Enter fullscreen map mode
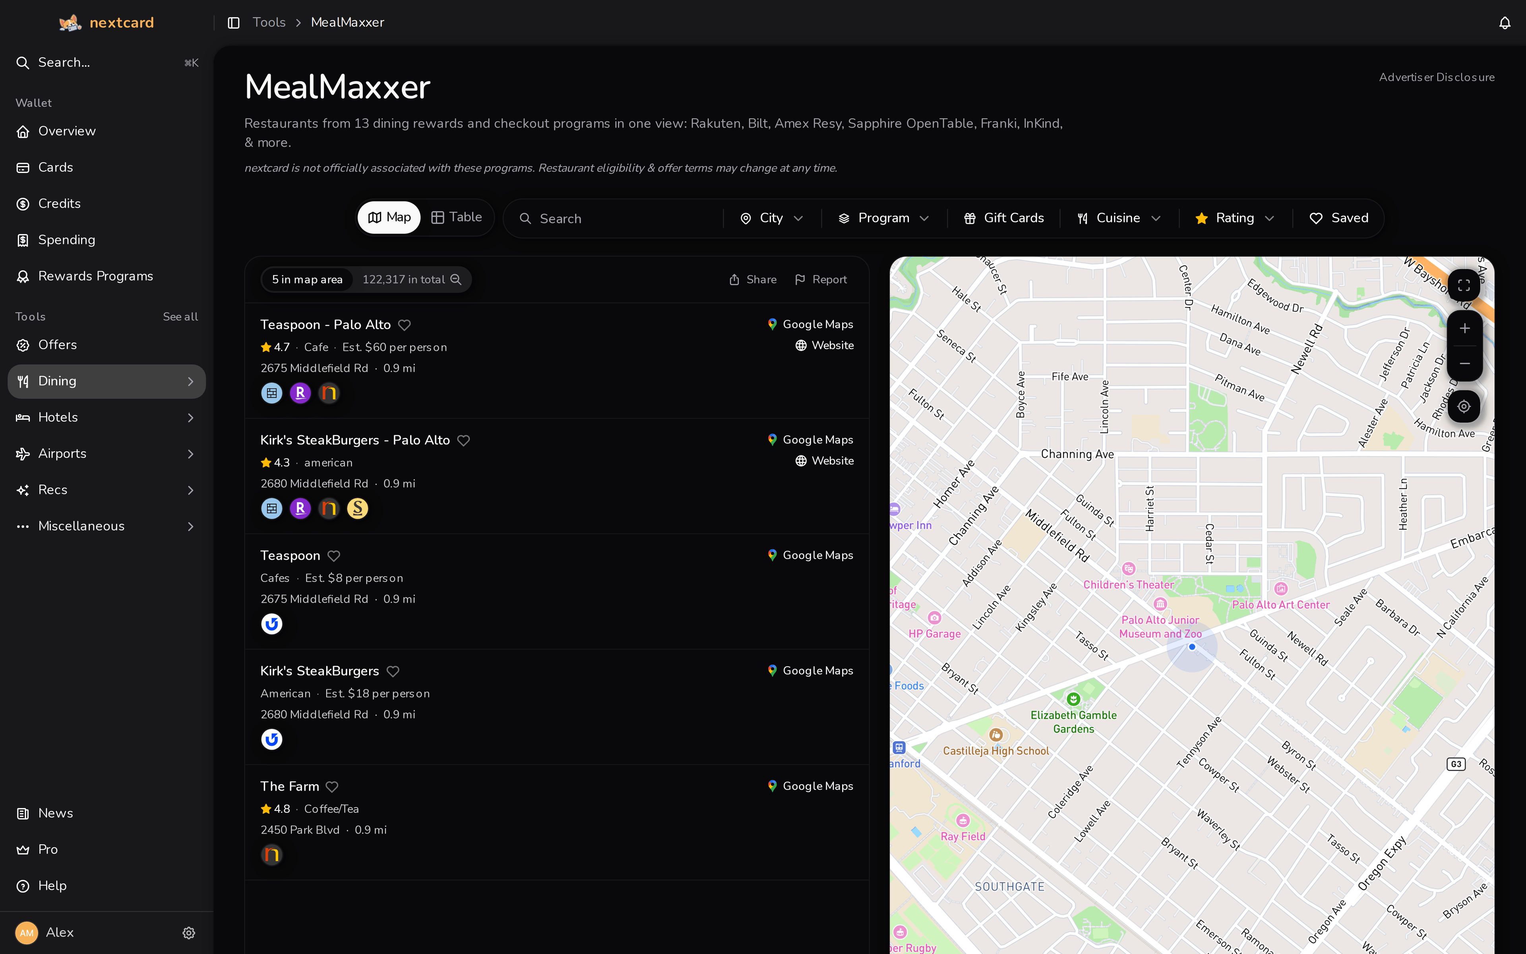 [x=1464, y=286]
